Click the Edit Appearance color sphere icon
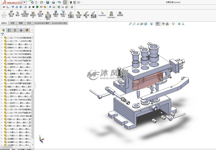Screen dimensions: 216x150 pyautogui.click(x=163, y=24)
